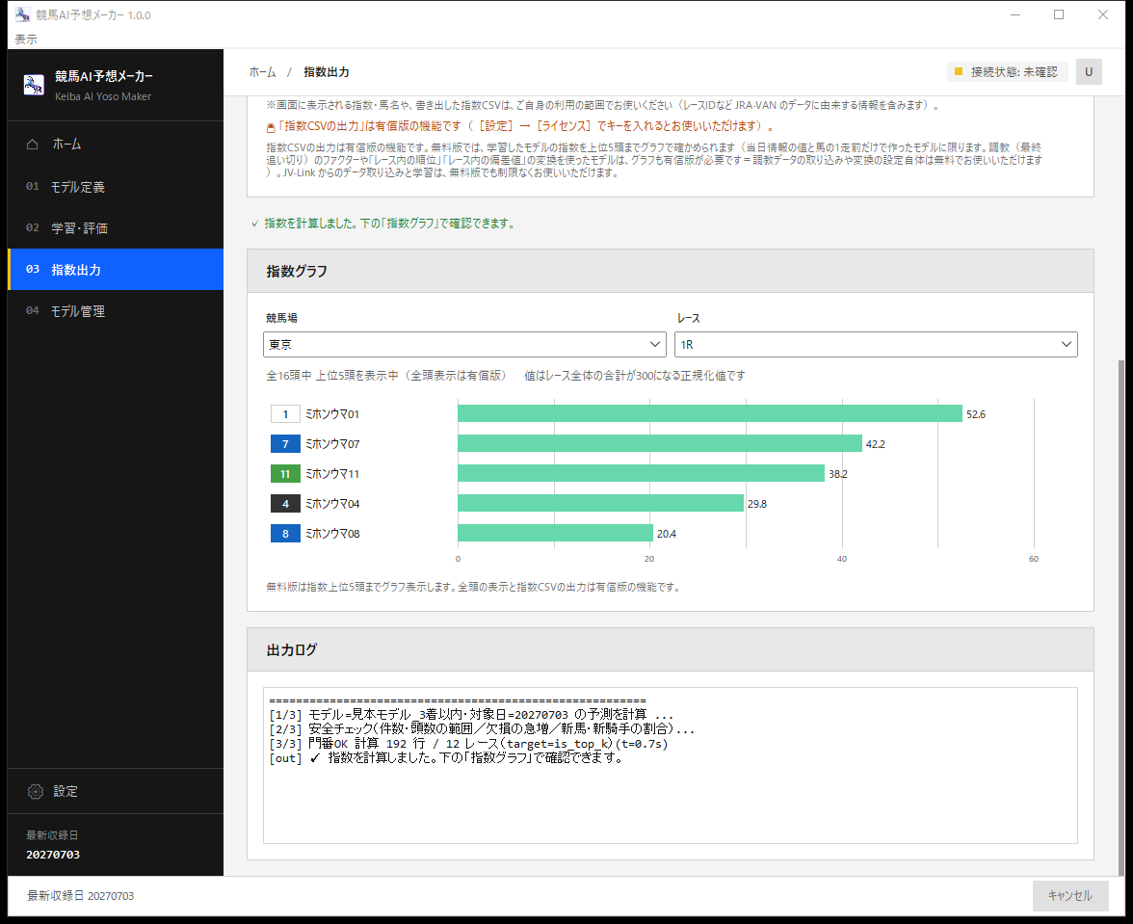
Task: Click the 出力ログ section header
Action: 670,649
